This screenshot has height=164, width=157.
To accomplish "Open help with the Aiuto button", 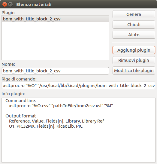I will [x=134, y=35].
